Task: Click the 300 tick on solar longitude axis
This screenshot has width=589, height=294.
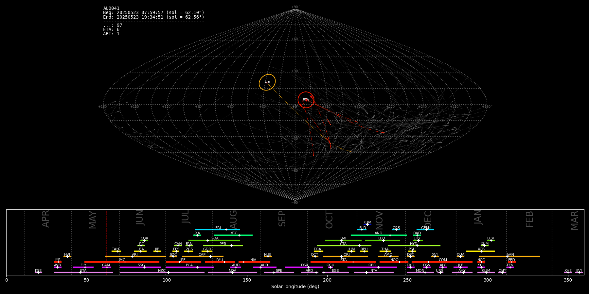Action: point(488,280)
